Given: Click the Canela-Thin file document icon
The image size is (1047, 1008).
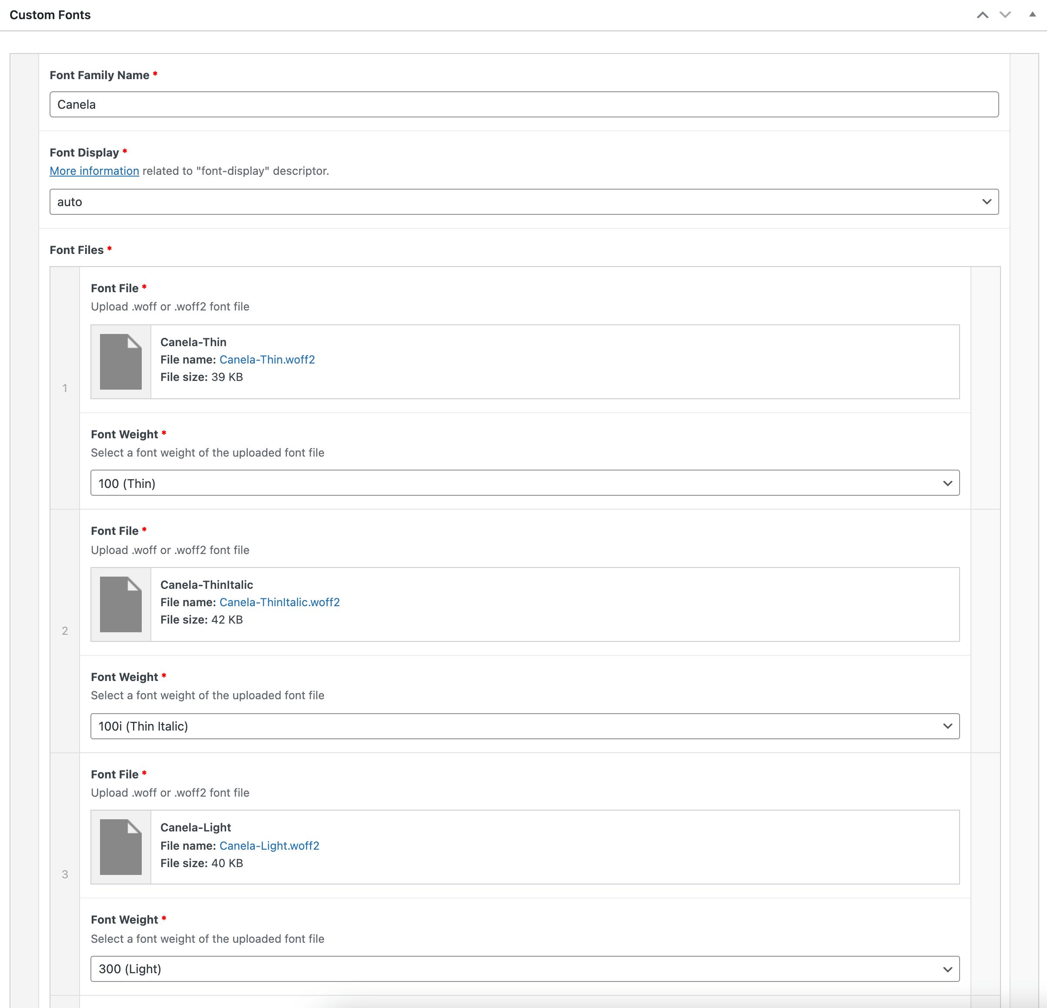Looking at the screenshot, I should point(121,362).
